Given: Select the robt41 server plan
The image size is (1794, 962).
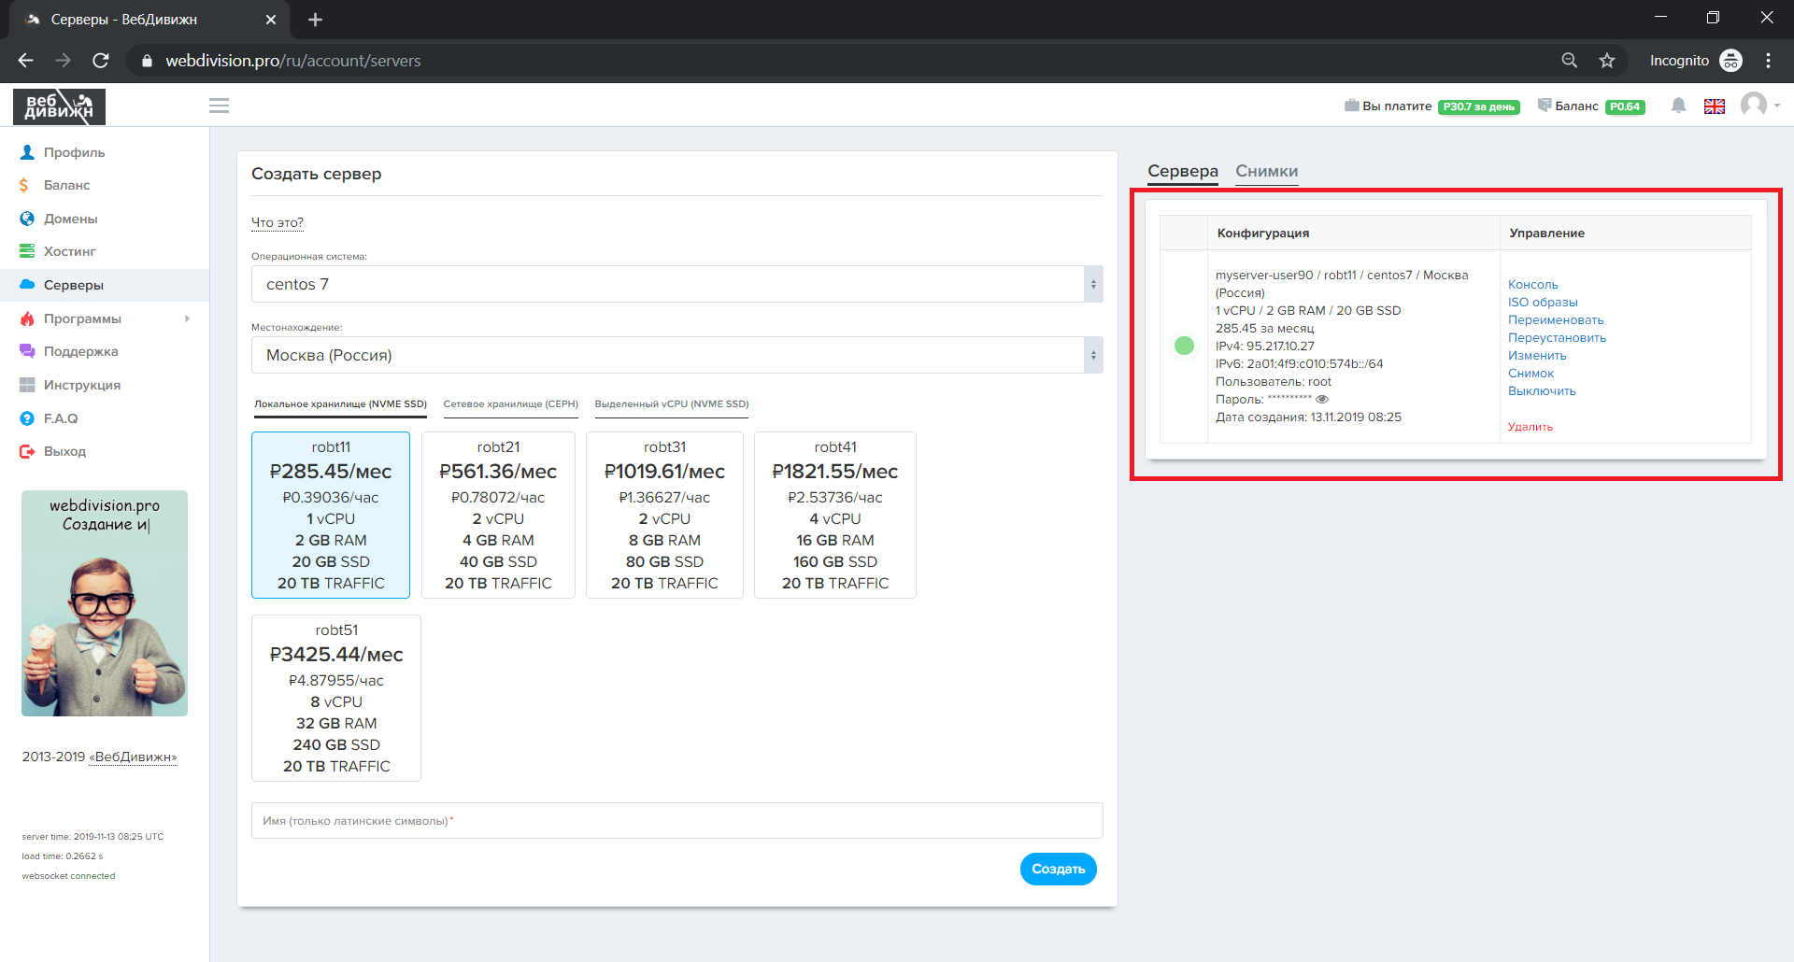Looking at the screenshot, I should click(834, 515).
